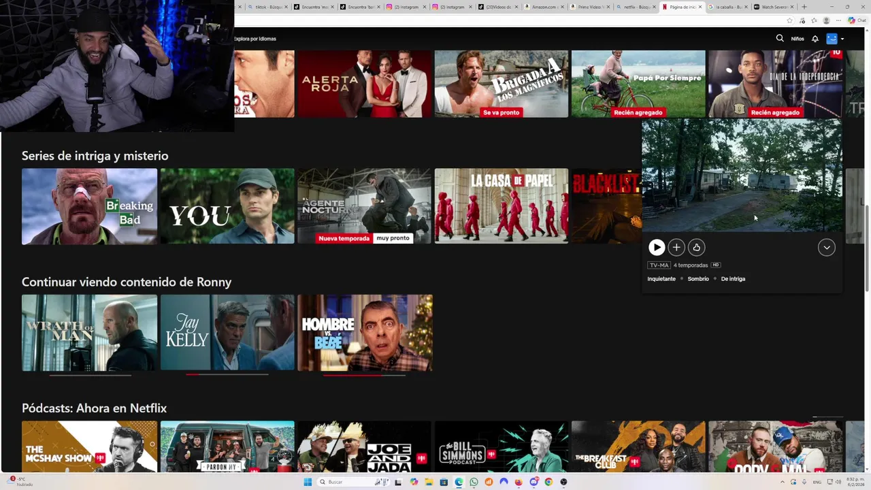Click Hombre vs. Bebé progress bar
Image resolution: width=871 pixels, height=490 pixels.
click(365, 375)
